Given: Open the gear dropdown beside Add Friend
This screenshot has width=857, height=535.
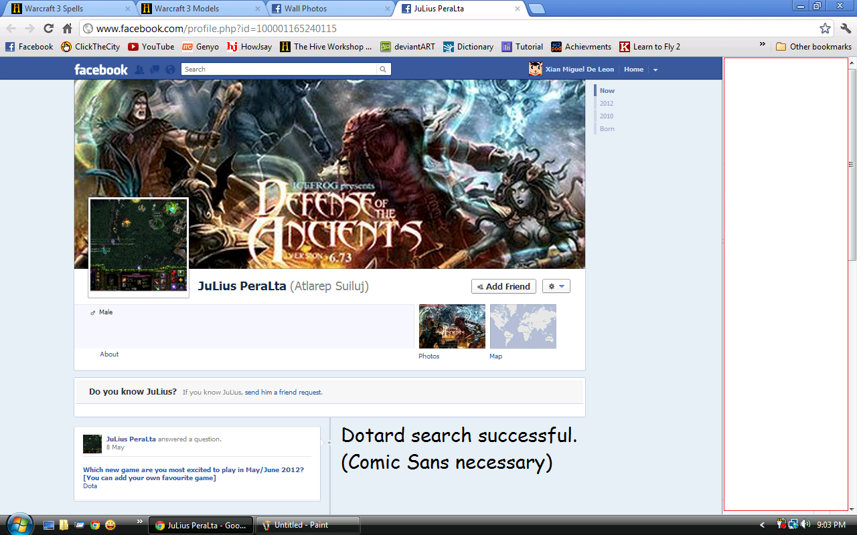Looking at the screenshot, I should click(556, 286).
